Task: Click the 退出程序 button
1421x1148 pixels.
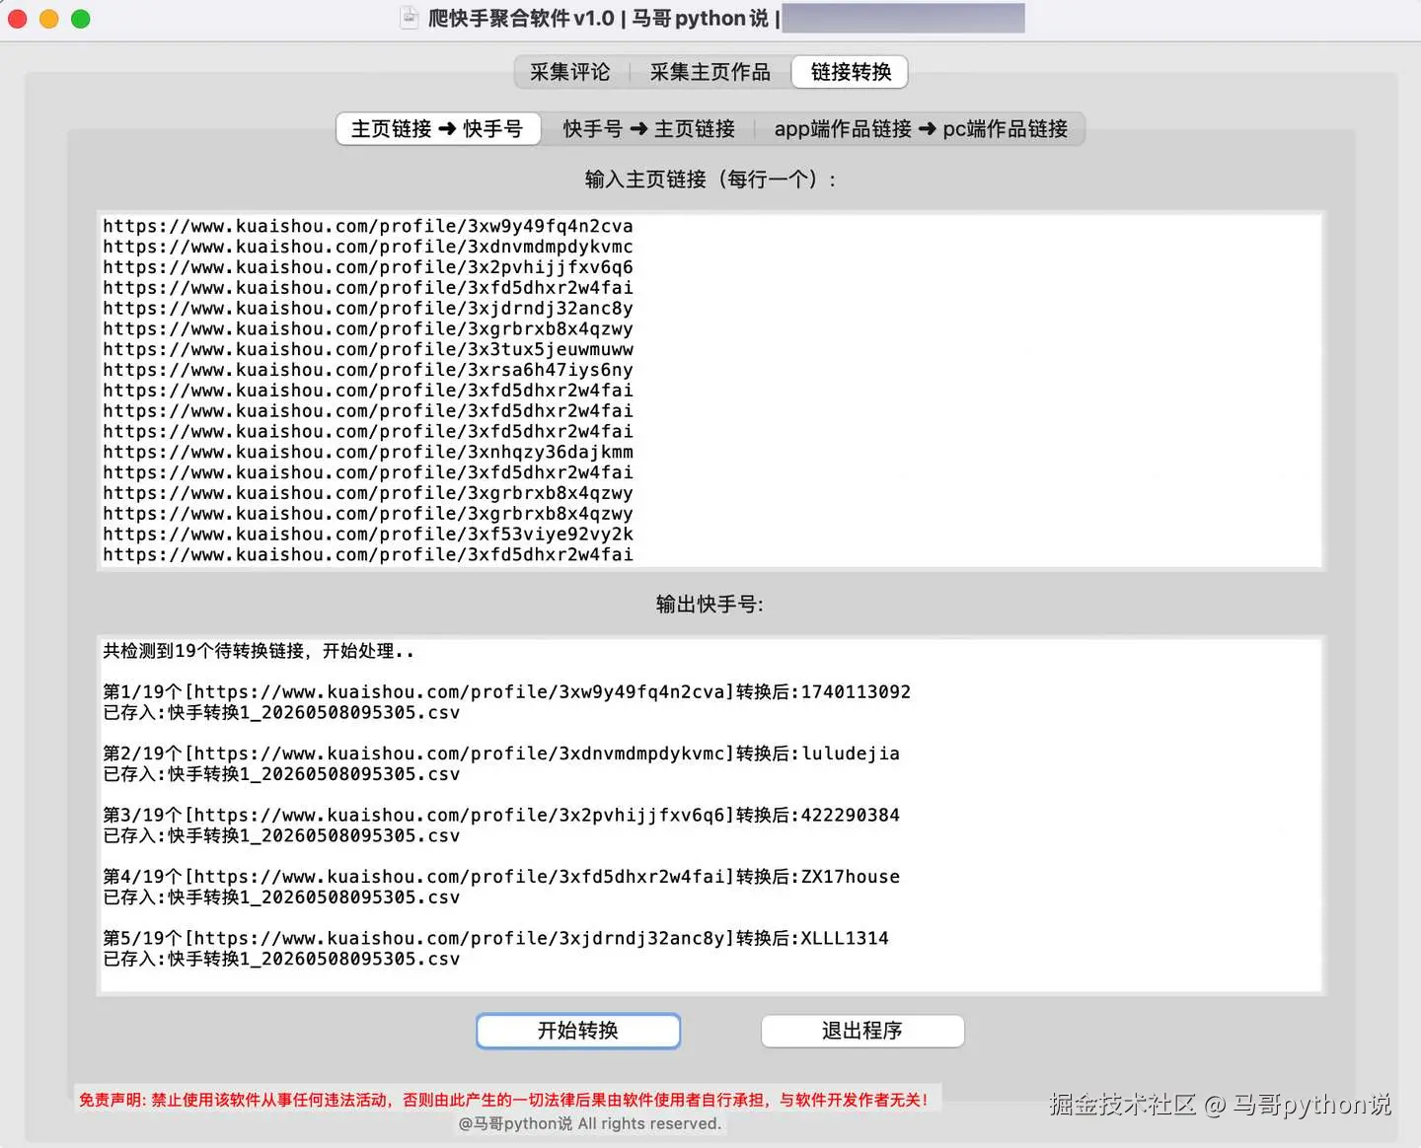Action: coord(862,1031)
